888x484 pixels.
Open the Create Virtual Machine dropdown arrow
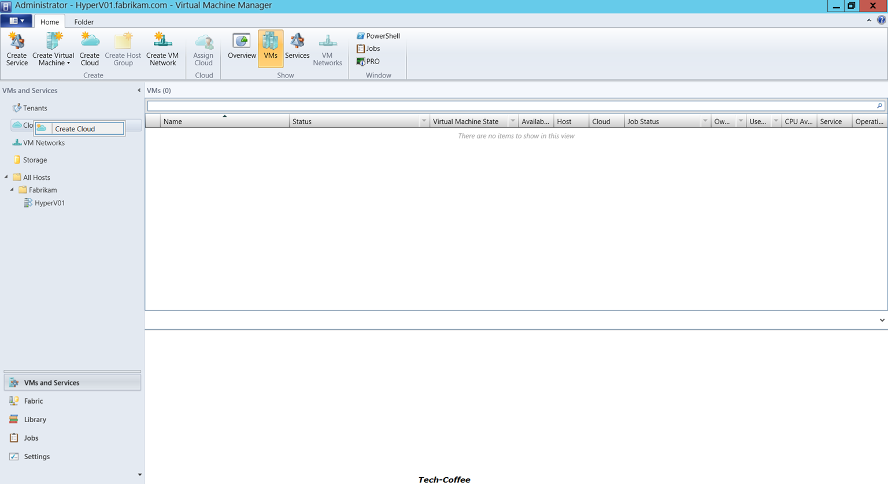[68, 63]
